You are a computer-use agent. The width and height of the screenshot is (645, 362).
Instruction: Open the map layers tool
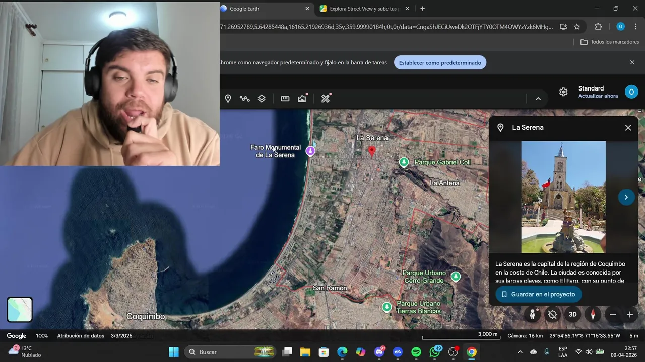coord(262,99)
